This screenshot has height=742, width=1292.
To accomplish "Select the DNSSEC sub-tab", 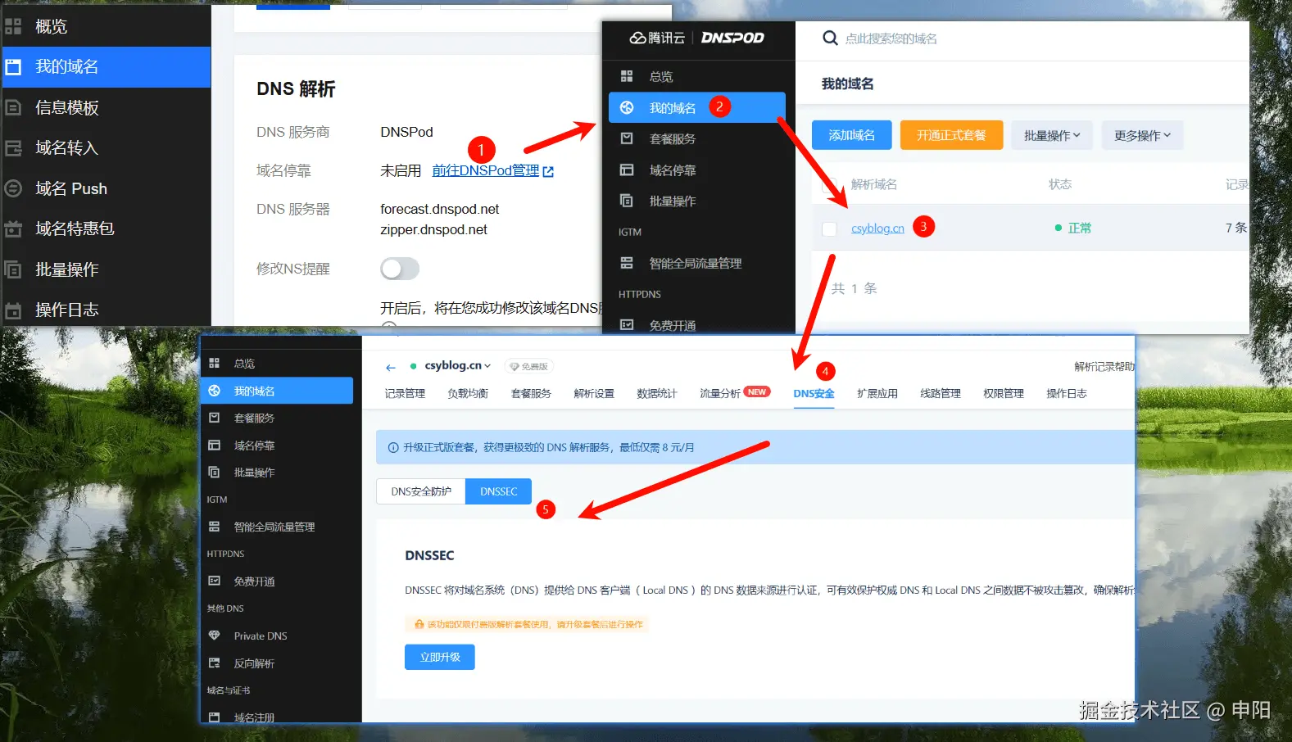I will pos(499,491).
